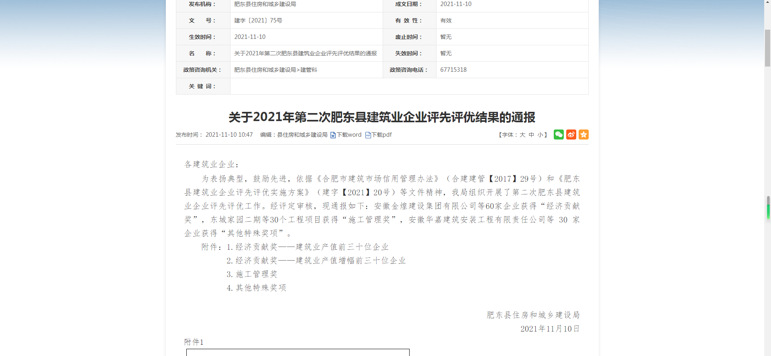Click the 成文日期 value 2021-11-10
This screenshot has height=356, width=771.
point(456,4)
